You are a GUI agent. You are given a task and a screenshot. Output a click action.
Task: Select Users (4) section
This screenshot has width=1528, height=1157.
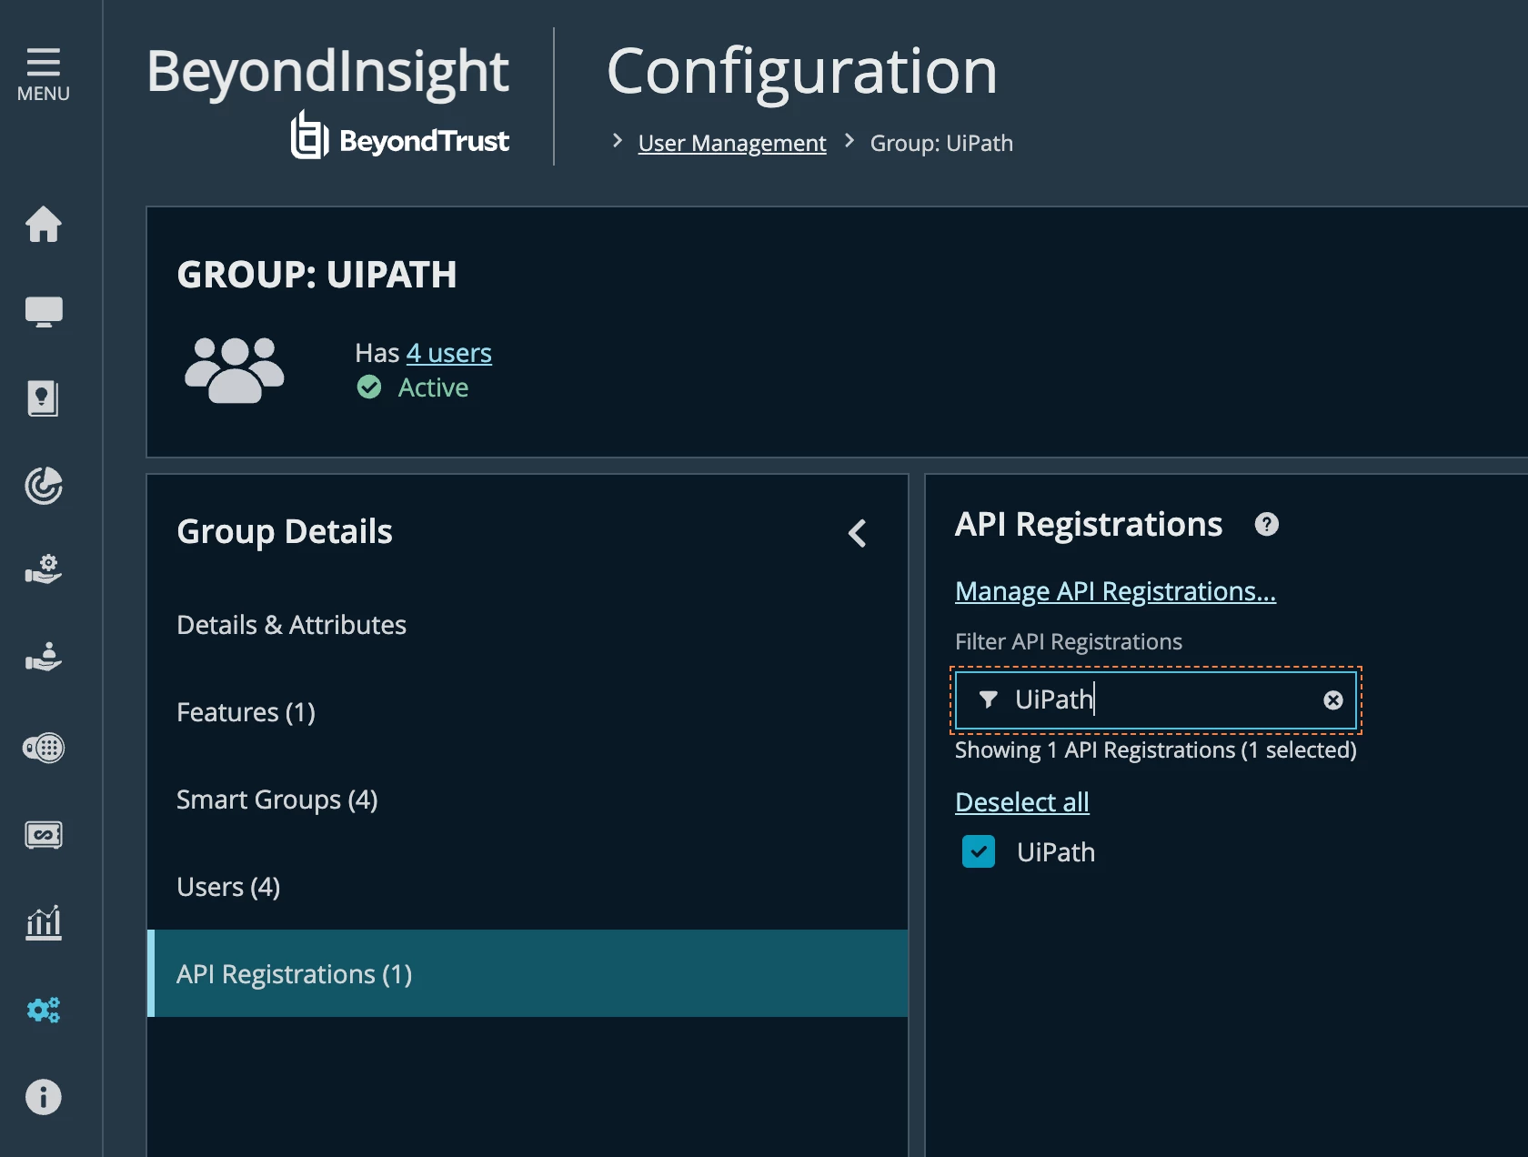[x=528, y=887]
